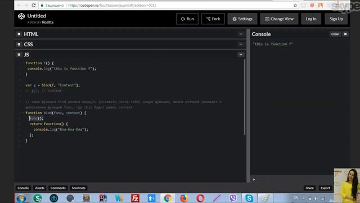Screen dimensions: 360x203
Task: Open the Comments footer tab
Action: pyautogui.click(x=58, y=188)
